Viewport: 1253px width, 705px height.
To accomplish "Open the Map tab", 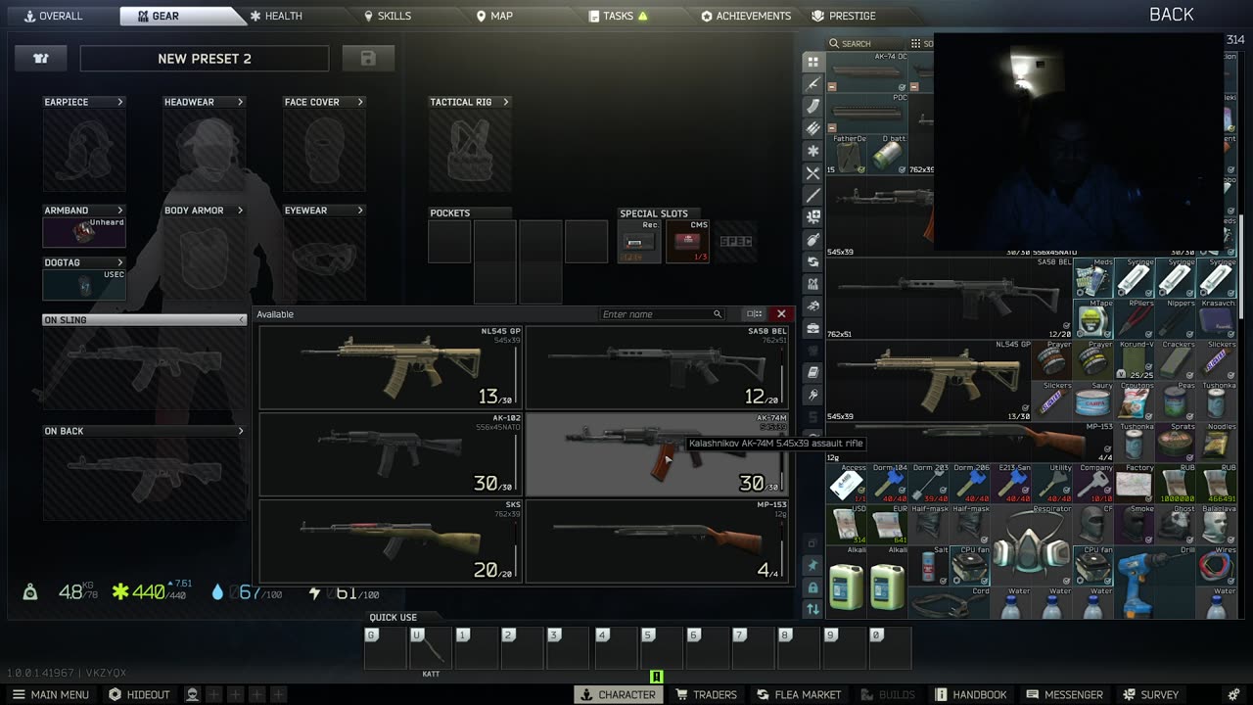I will (x=494, y=16).
